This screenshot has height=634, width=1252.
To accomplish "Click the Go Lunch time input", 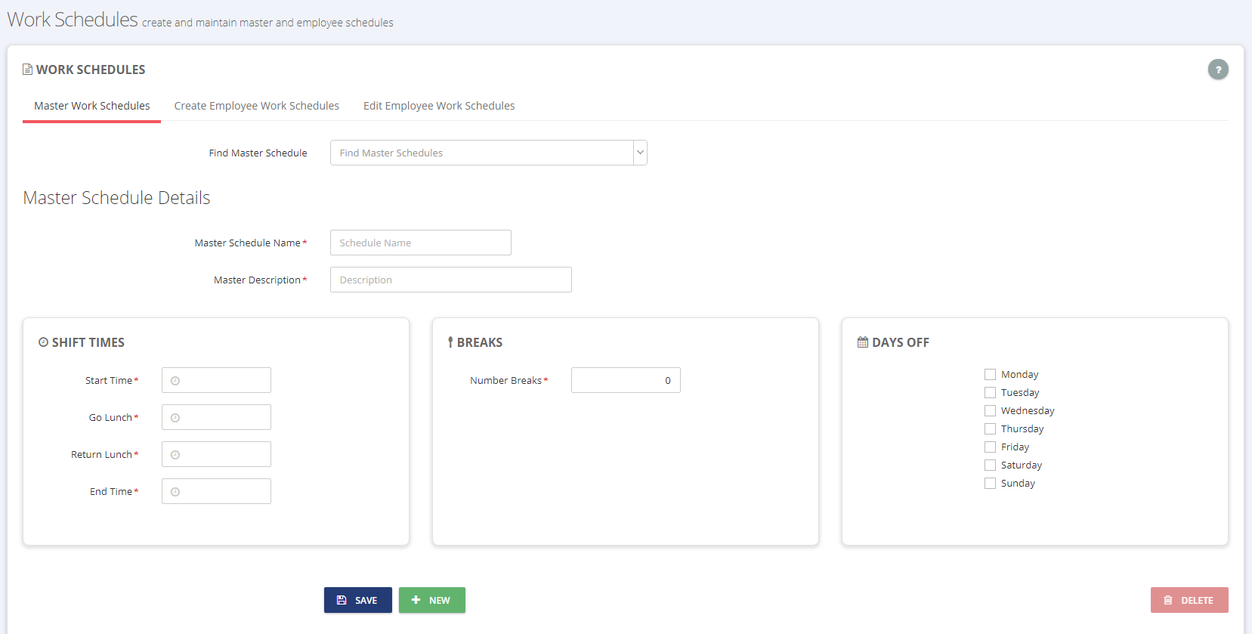I will [x=216, y=417].
